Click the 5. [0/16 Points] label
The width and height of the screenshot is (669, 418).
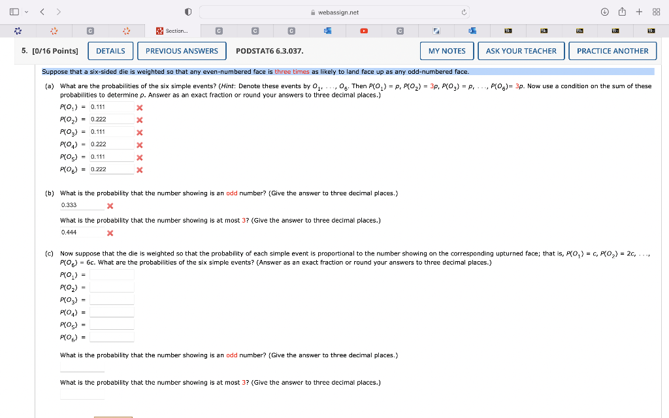50,51
